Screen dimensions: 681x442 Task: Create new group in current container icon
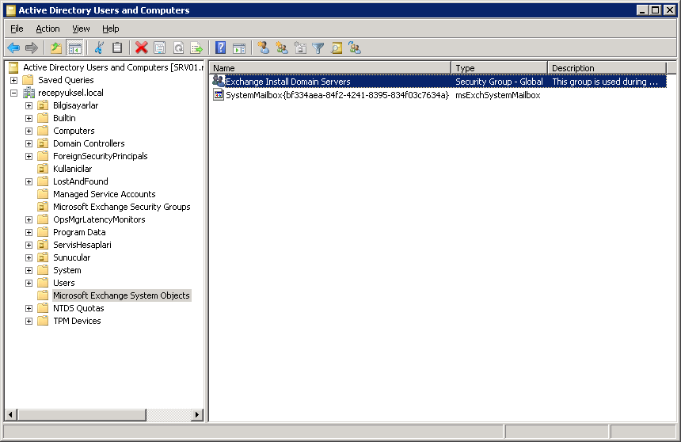[281, 48]
